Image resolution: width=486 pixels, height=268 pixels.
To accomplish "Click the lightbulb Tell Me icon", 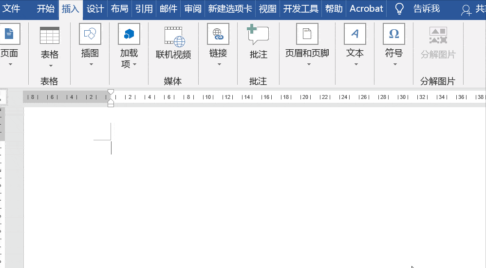I will pyautogui.click(x=399, y=9).
